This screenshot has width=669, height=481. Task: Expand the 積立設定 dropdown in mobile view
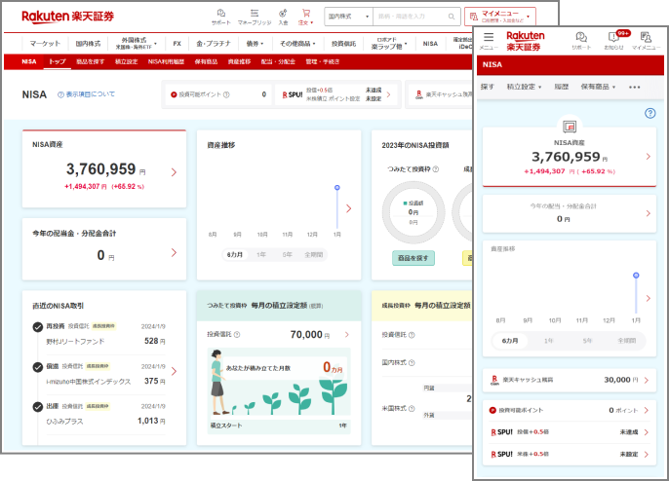tap(524, 87)
